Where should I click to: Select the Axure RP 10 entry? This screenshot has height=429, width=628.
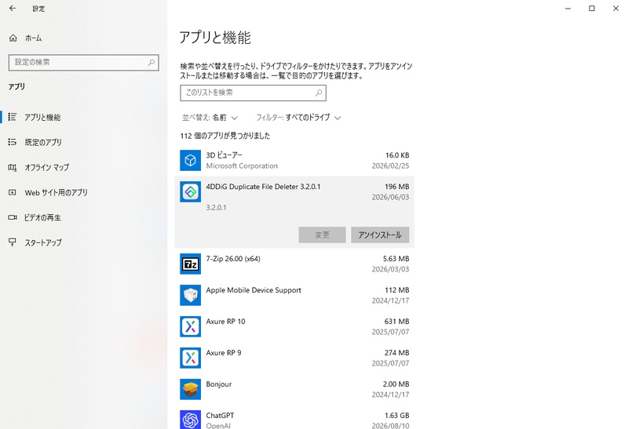pos(294,326)
